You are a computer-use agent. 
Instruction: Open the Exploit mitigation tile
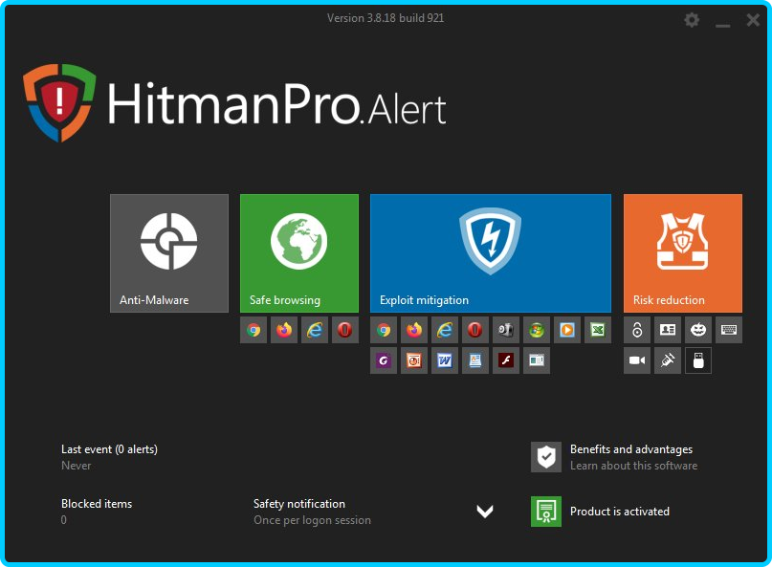[x=490, y=252]
